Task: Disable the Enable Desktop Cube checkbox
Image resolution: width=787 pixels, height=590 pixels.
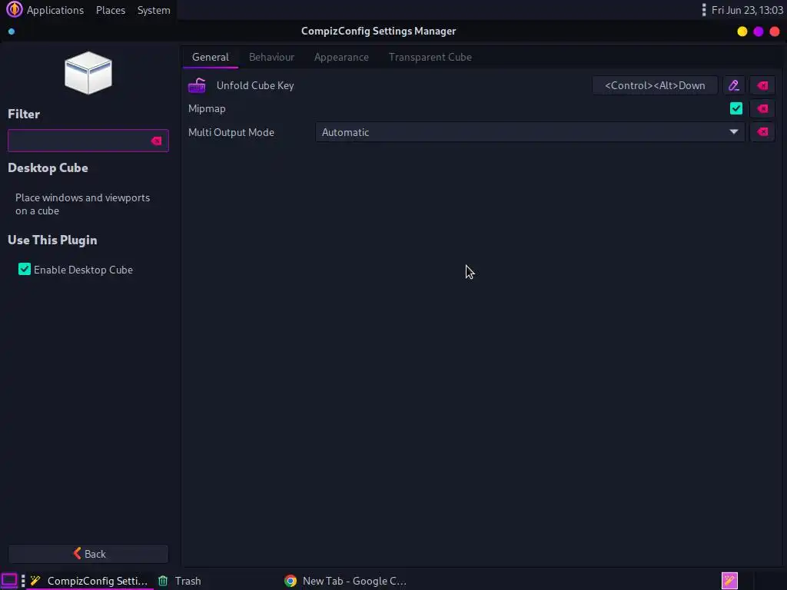Action: [25, 270]
